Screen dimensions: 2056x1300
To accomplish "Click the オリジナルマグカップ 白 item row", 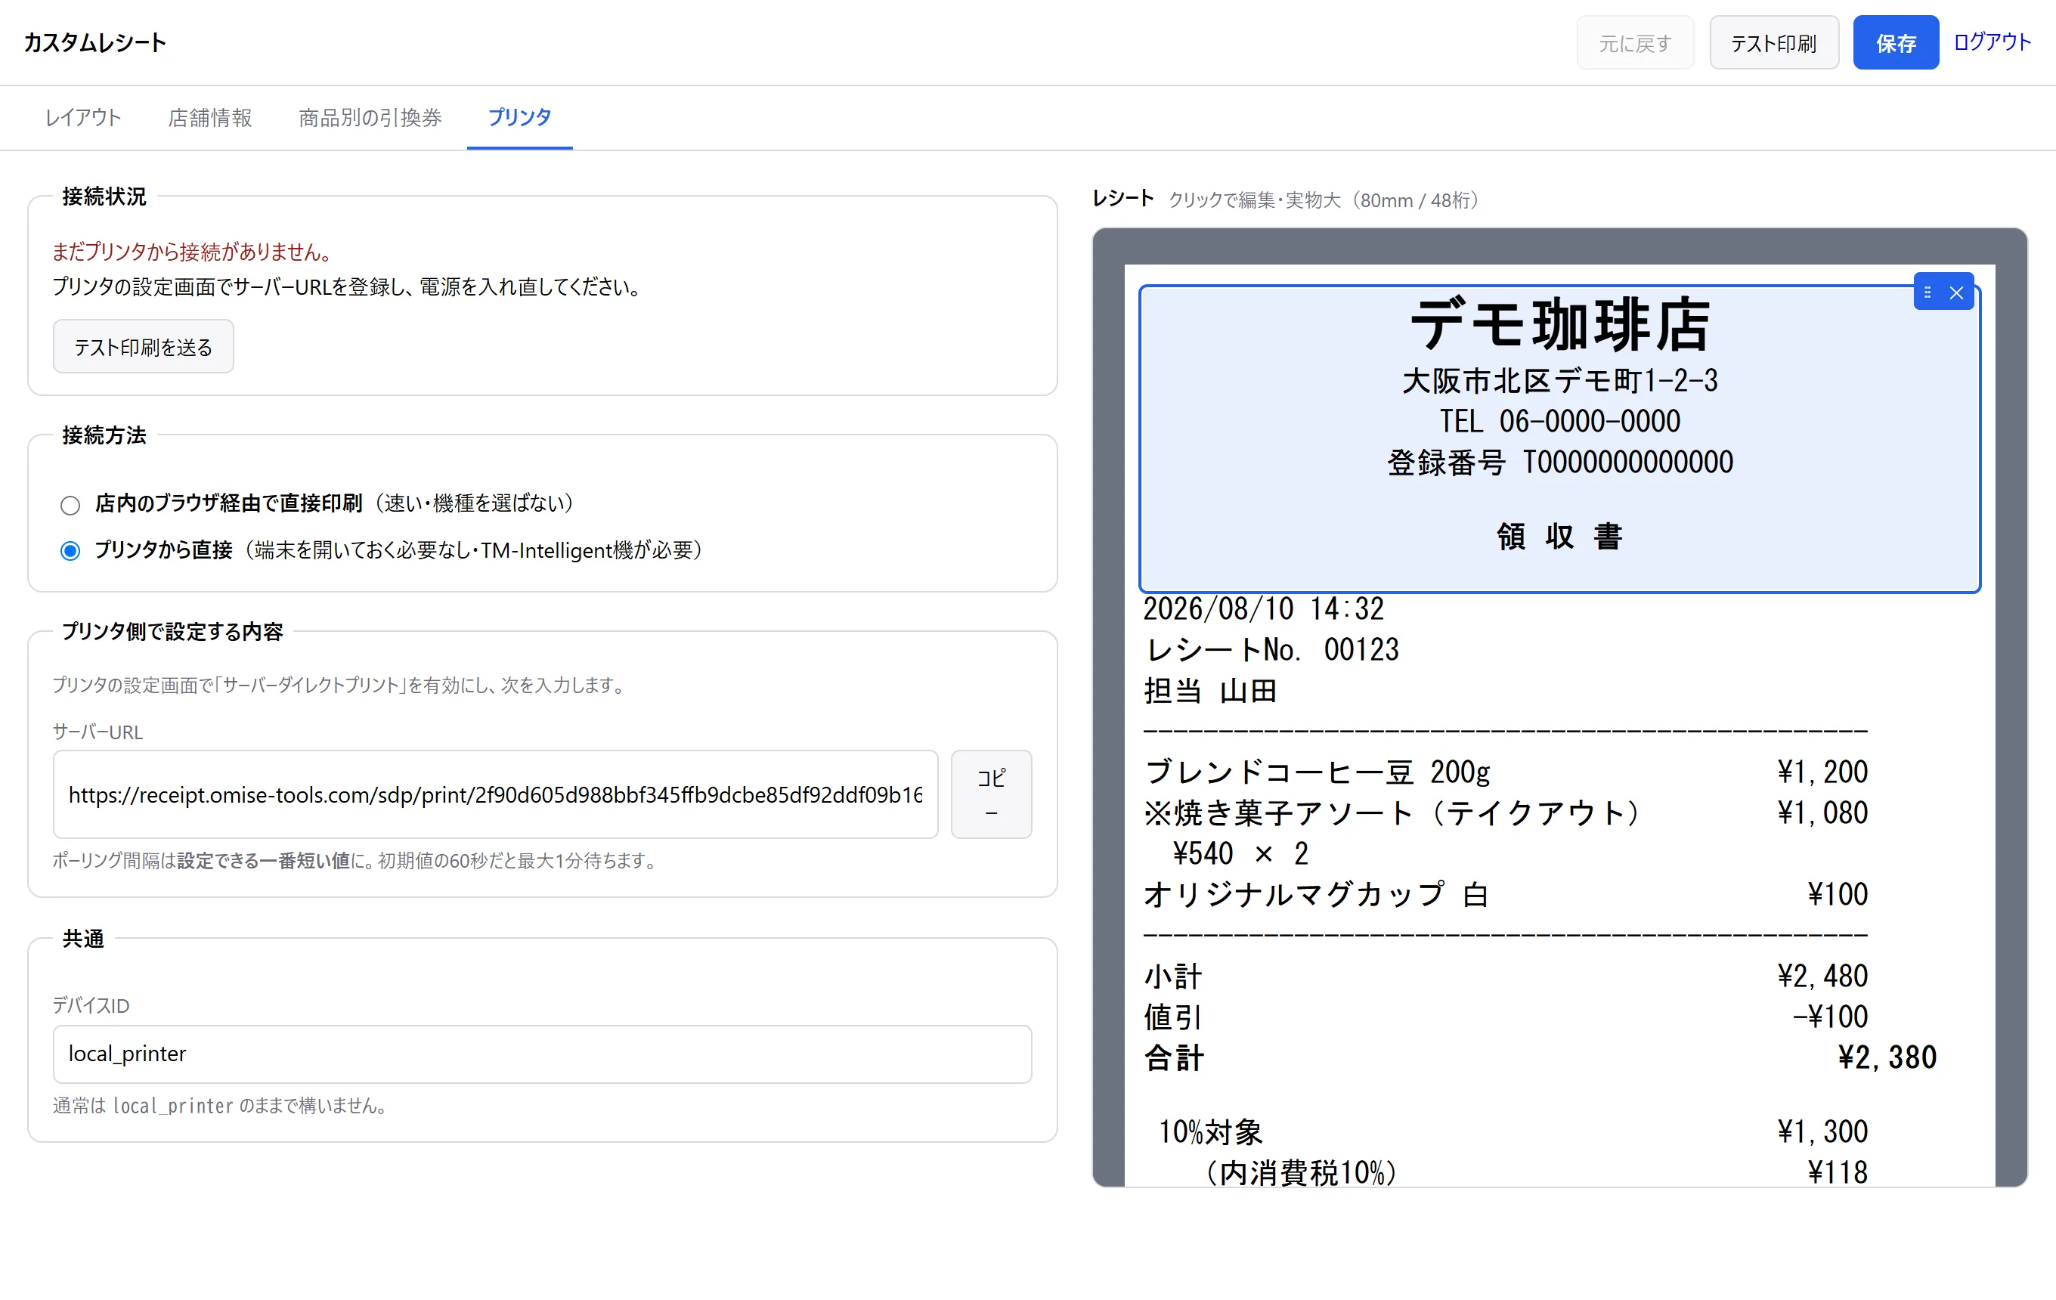I will click(x=1505, y=896).
